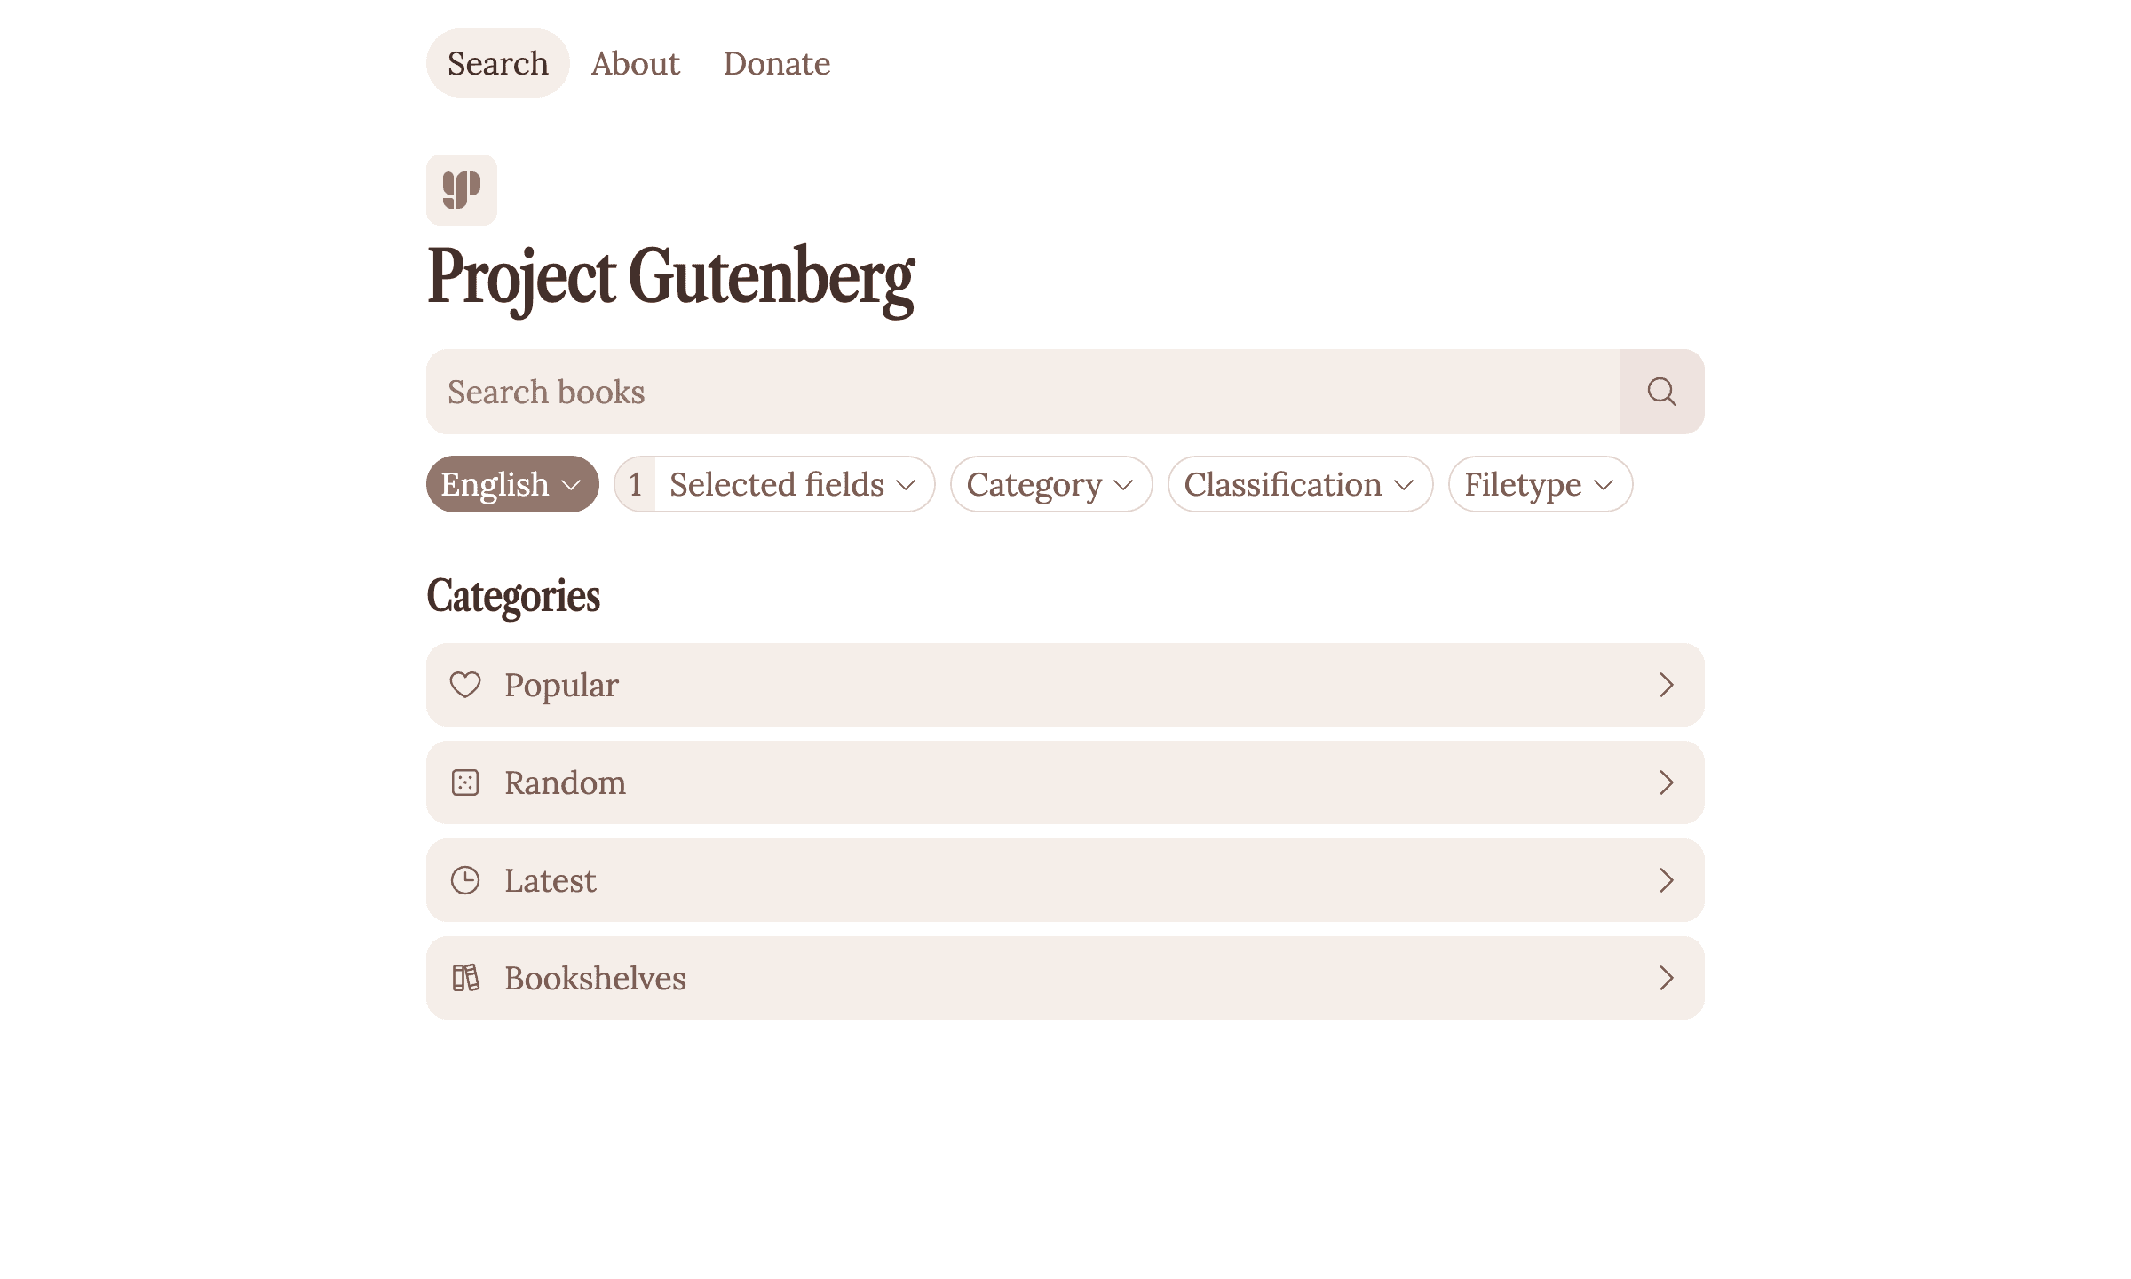Click the search magnifying glass icon
Screen dimensions: 2131x1279
(1660, 392)
